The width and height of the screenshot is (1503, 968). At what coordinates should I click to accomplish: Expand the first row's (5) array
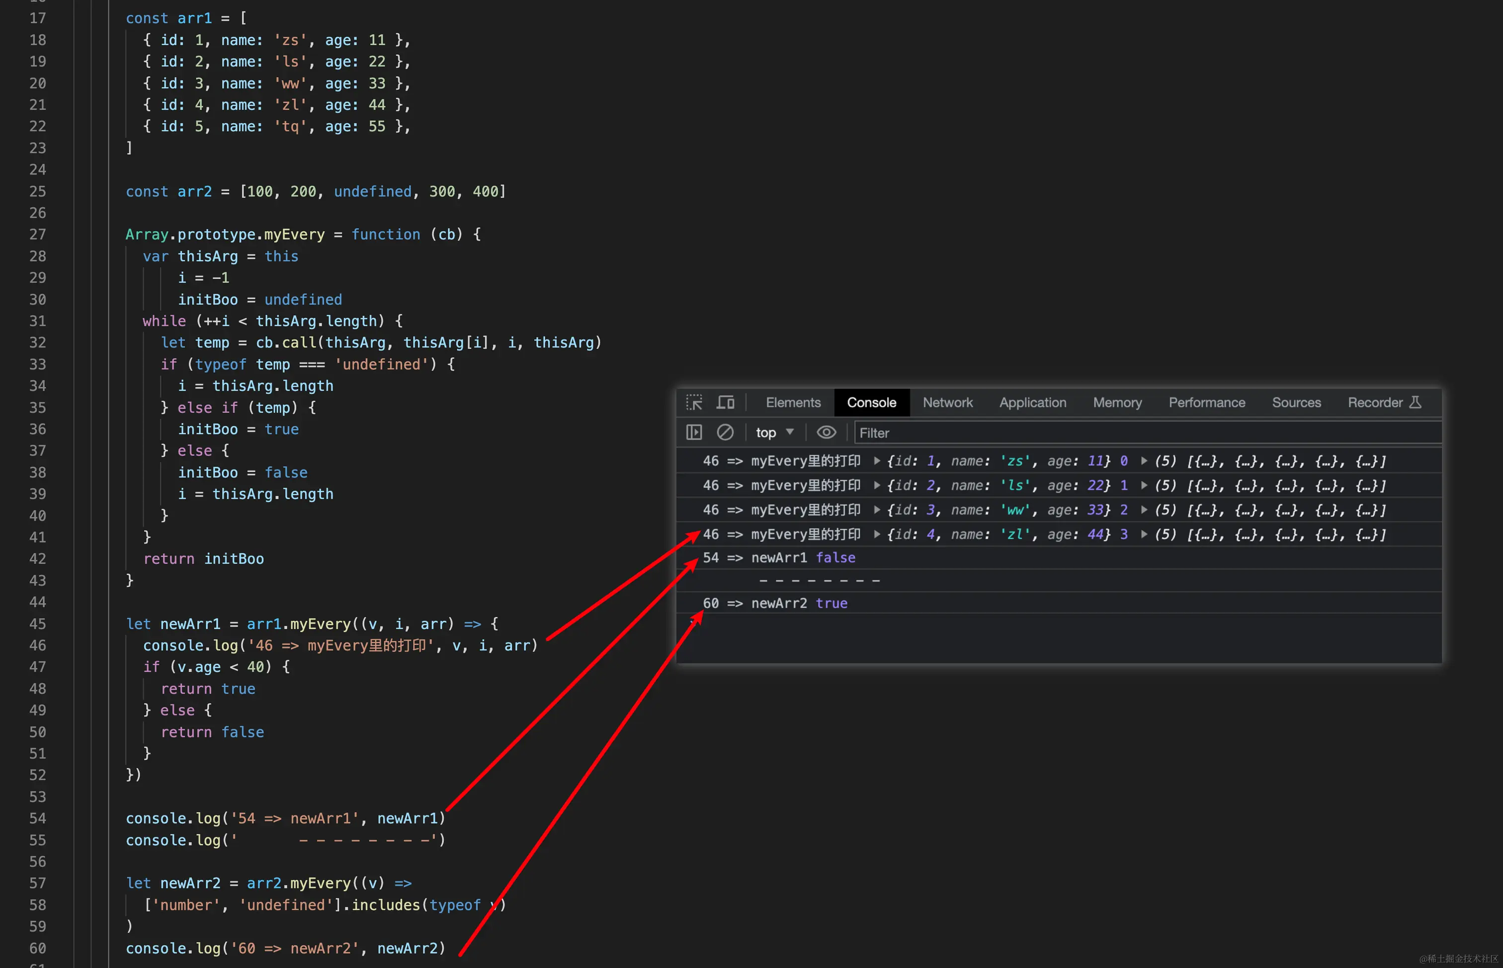pyautogui.click(x=1144, y=461)
